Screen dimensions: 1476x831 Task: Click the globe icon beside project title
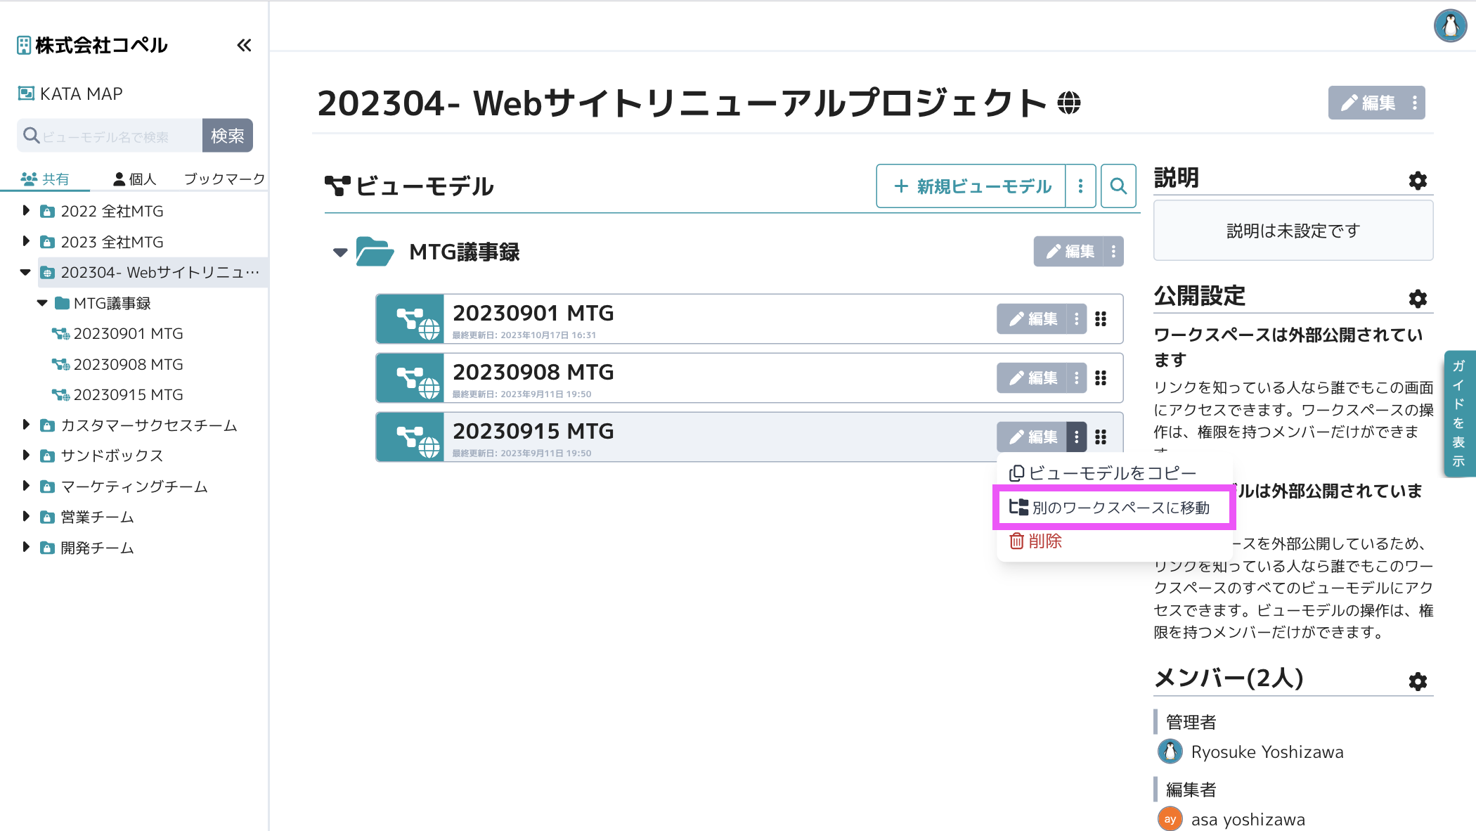tap(1068, 103)
